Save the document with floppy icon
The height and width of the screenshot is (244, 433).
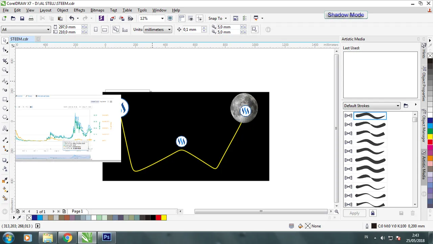click(22, 18)
